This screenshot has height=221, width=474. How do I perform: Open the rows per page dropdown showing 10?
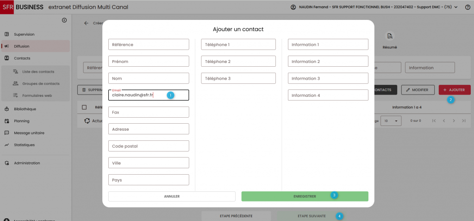click(391, 121)
